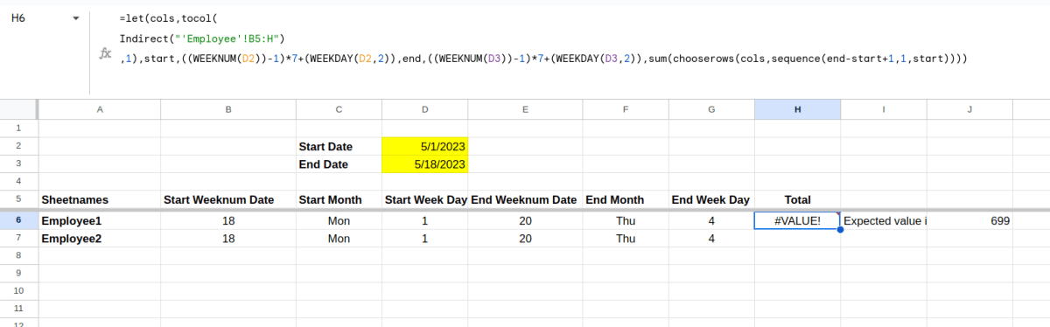Click Employee2 Start Weeknum value 18
Image resolution: width=1050 pixels, height=327 pixels.
(228, 239)
